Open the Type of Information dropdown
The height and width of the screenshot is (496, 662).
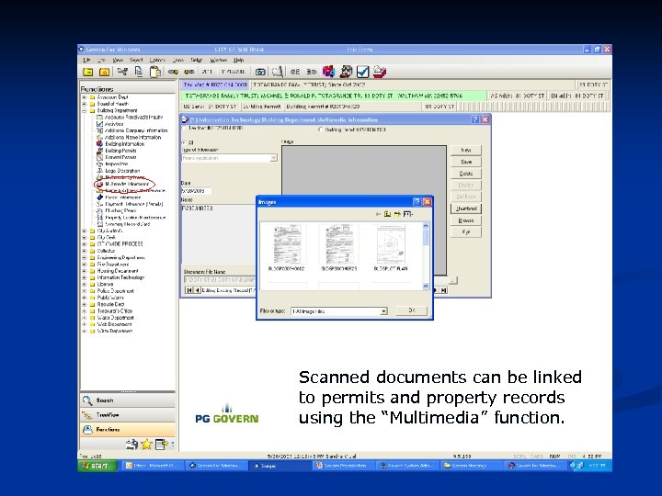click(274, 158)
